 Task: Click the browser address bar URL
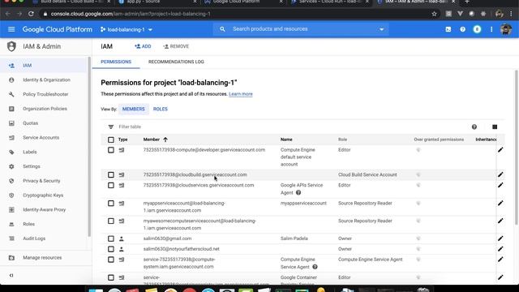pos(131,14)
